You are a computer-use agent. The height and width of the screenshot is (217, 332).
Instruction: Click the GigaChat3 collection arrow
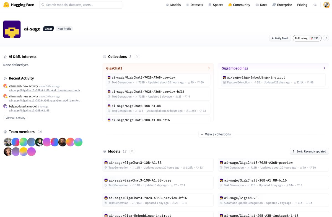209,68
